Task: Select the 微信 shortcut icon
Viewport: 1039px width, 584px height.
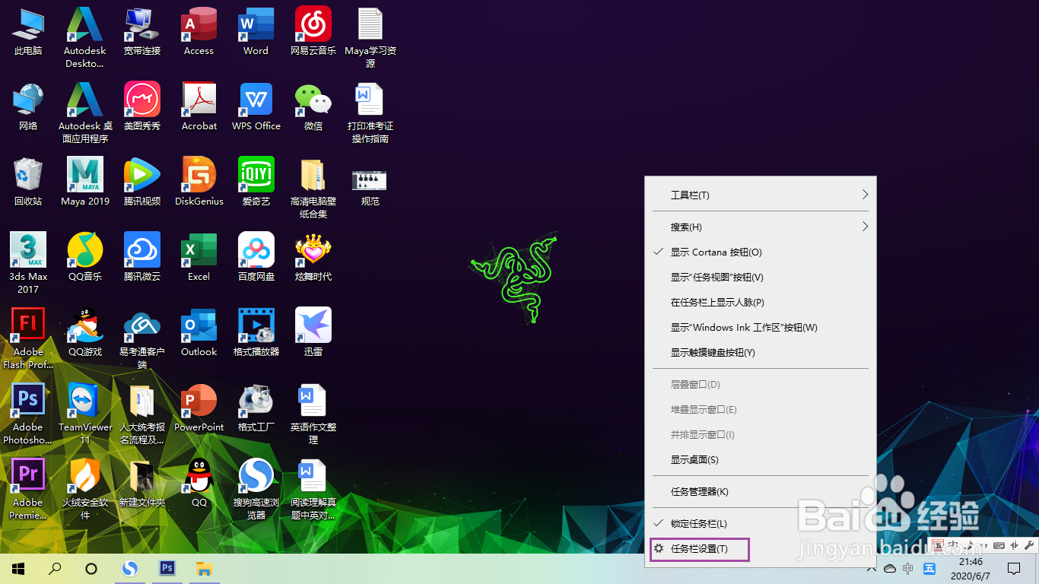Action: [313, 107]
